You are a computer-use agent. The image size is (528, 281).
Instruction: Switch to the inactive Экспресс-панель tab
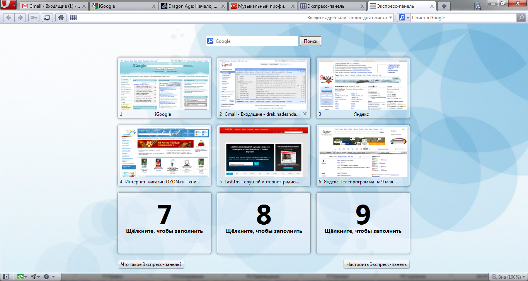coord(332,6)
